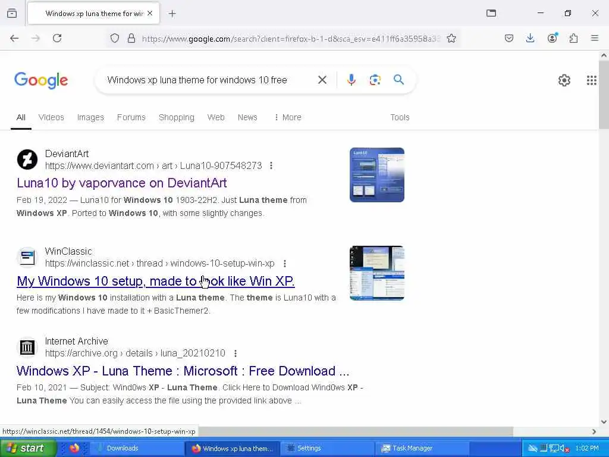Open Windows XP - Luna Theme archive link
Screen dimensions: 609x457
183,371
